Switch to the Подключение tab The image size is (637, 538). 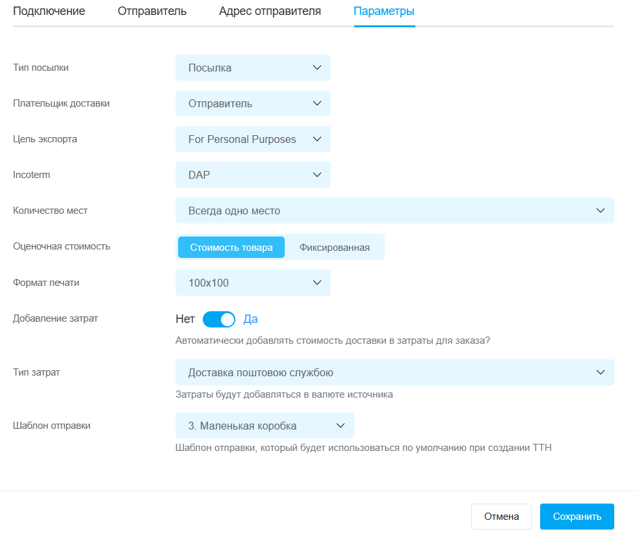tap(49, 11)
